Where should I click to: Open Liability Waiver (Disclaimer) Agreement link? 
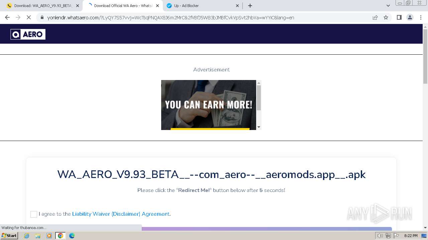click(x=121, y=214)
